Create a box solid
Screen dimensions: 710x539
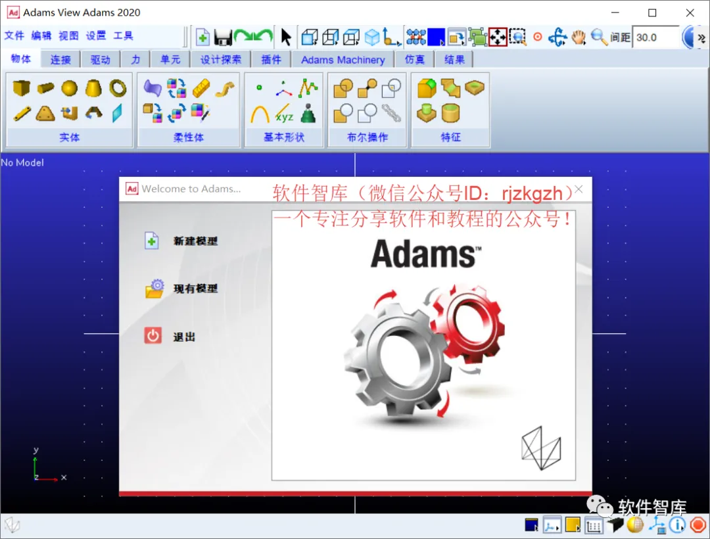pos(21,88)
